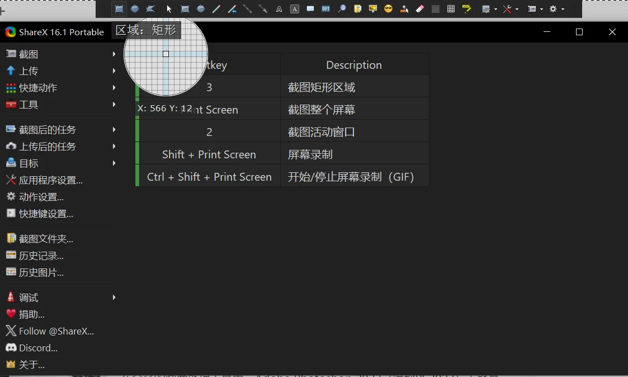Screen dimensions: 628x377
Task: Select the freehand arrow pencil tool
Action: click(x=232, y=9)
